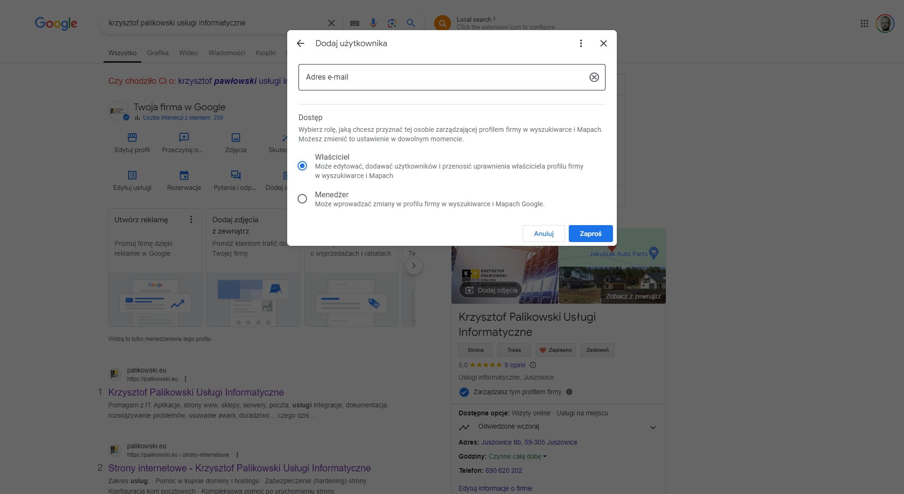Expand the Godziny hours dropdown
The height and width of the screenshot is (494, 904).
(545, 456)
